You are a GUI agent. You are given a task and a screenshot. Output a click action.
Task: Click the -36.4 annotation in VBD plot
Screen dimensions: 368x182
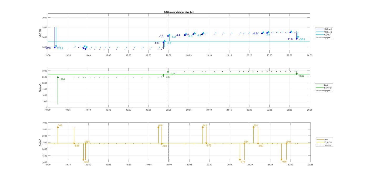[302, 39]
